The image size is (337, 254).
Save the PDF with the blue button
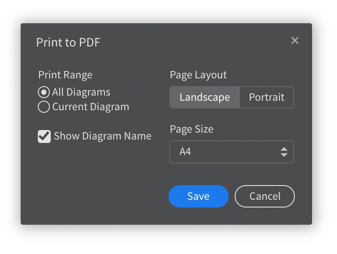pyautogui.click(x=198, y=196)
